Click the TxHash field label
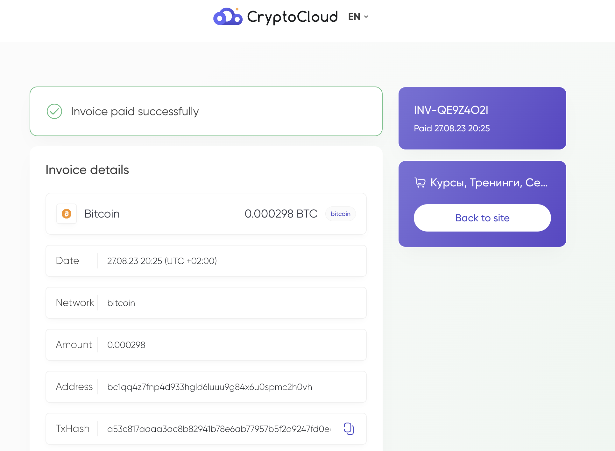 (73, 428)
